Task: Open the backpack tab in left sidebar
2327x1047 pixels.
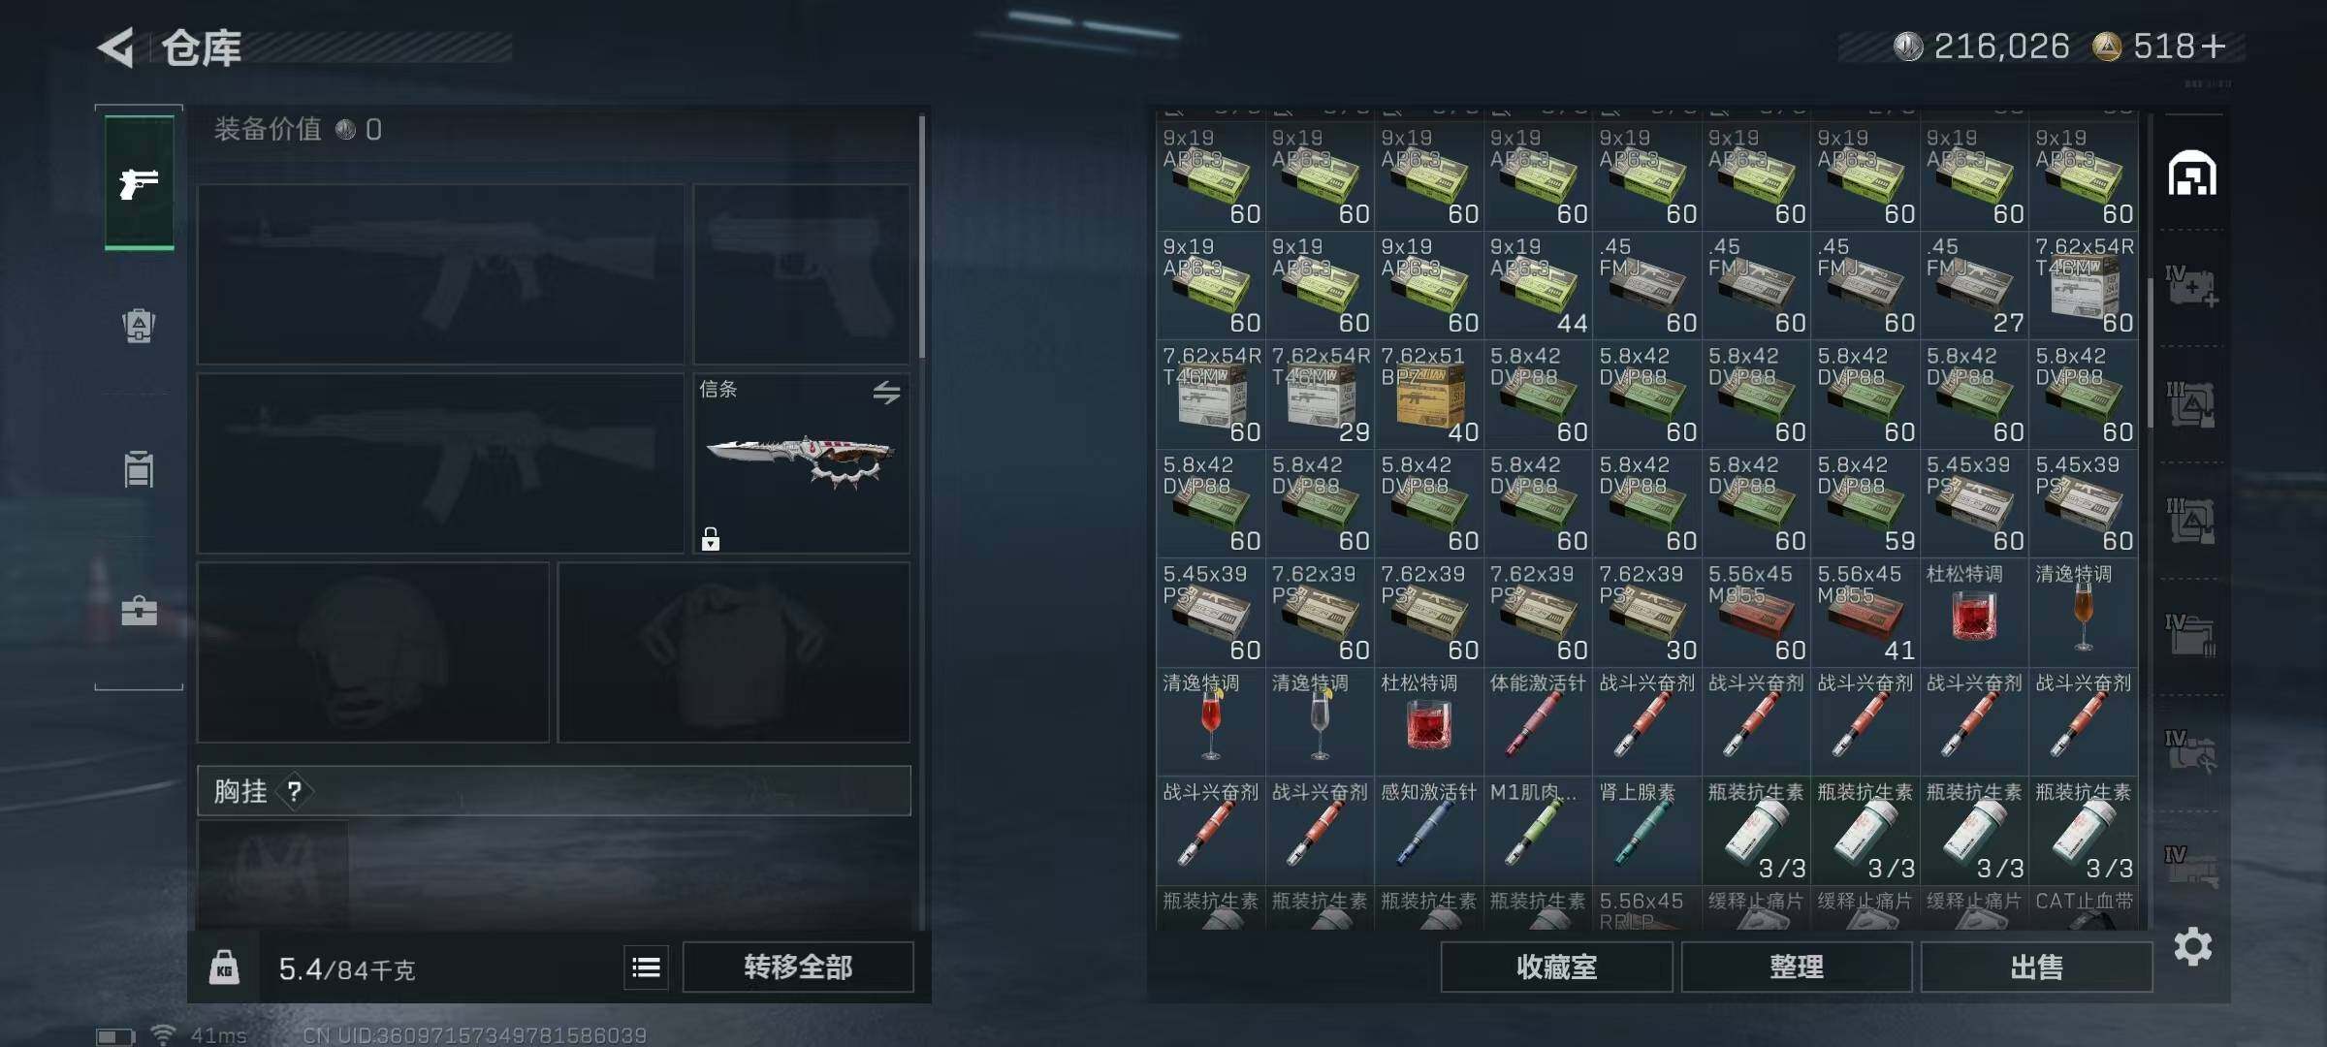Action: [139, 326]
